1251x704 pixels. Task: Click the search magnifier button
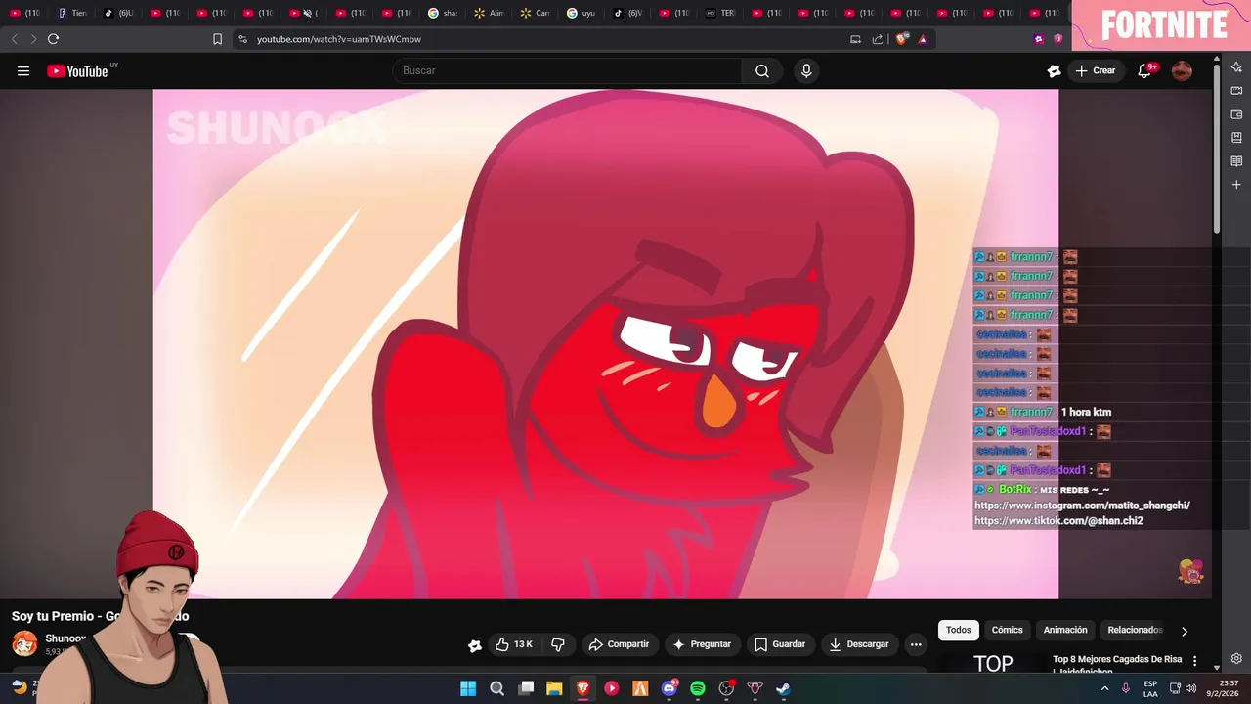point(762,70)
